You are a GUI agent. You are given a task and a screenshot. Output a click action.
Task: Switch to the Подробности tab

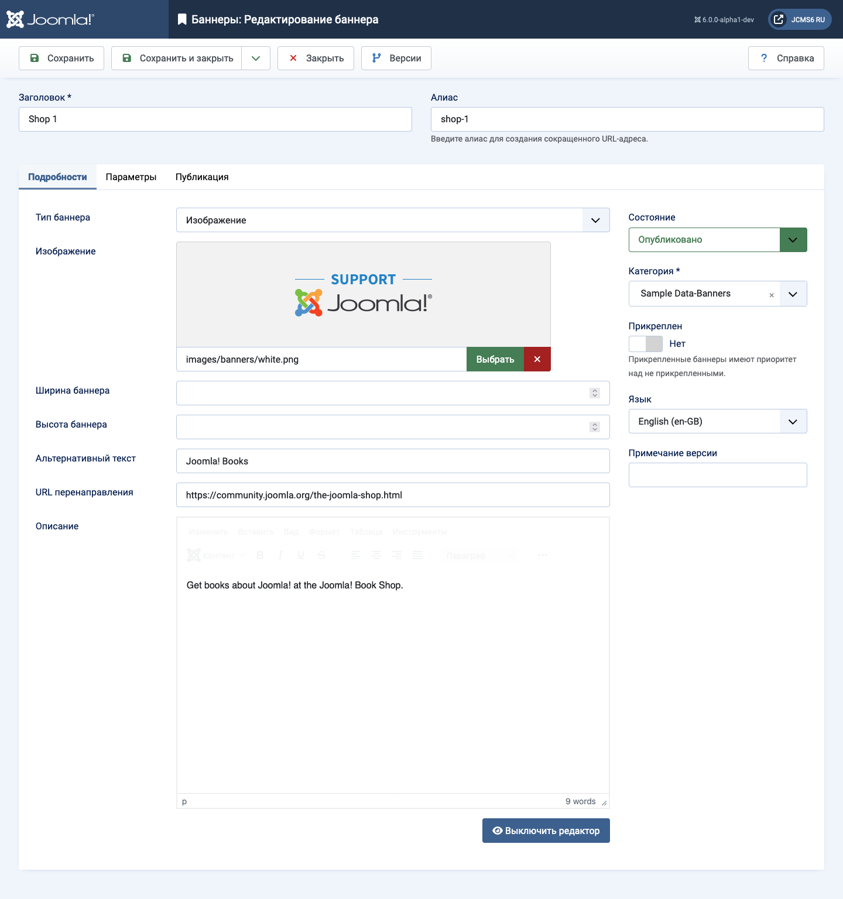[57, 177]
